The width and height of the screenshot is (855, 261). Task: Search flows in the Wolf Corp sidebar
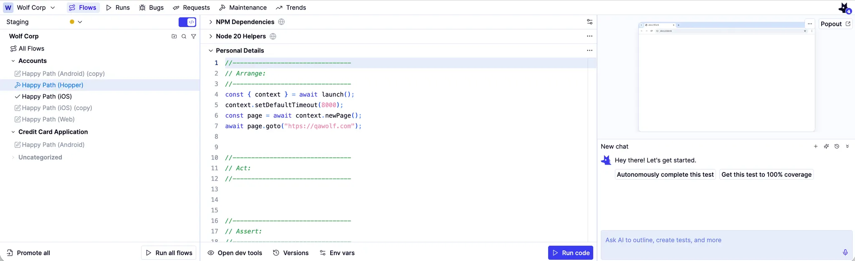[x=184, y=36]
